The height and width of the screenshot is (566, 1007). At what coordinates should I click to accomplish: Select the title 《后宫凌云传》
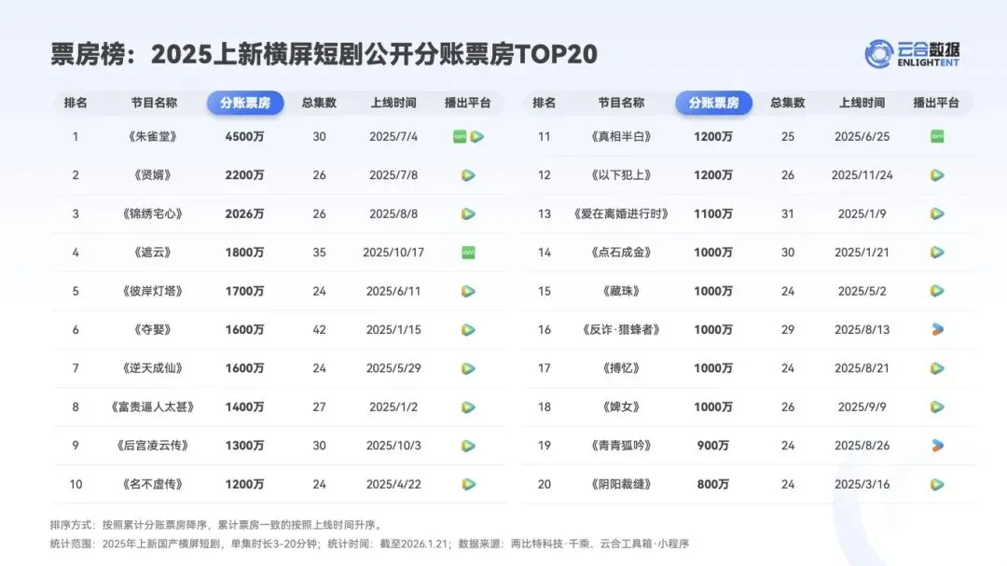coord(152,445)
